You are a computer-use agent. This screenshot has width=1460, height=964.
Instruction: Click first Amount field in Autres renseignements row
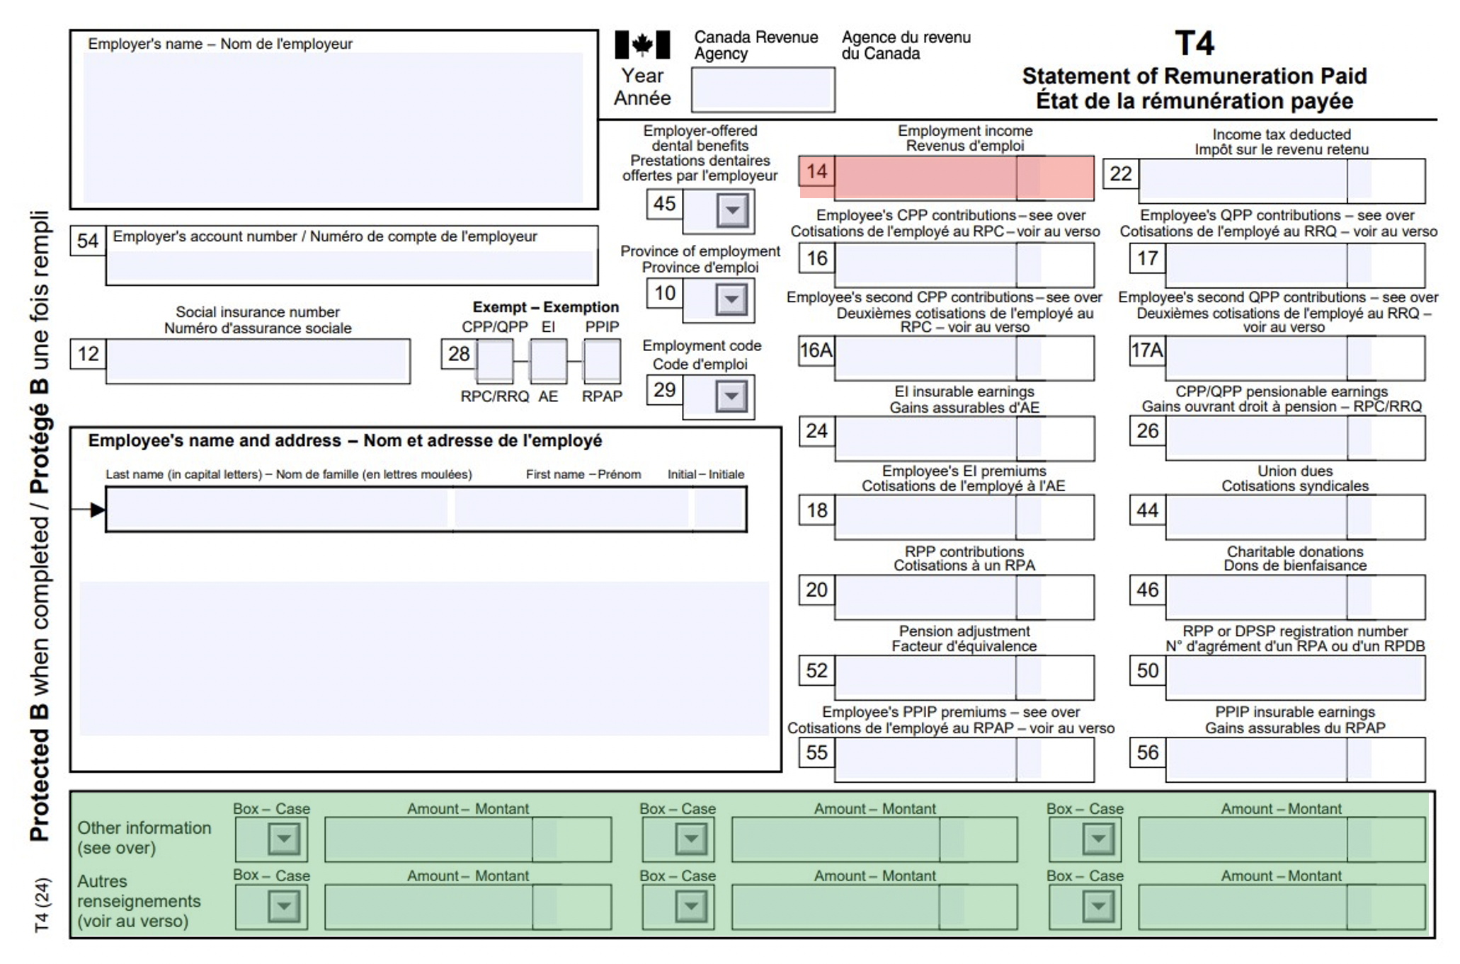pyautogui.click(x=468, y=907)
